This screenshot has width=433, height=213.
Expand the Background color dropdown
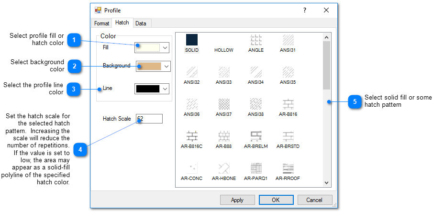[x=166, y=66]
